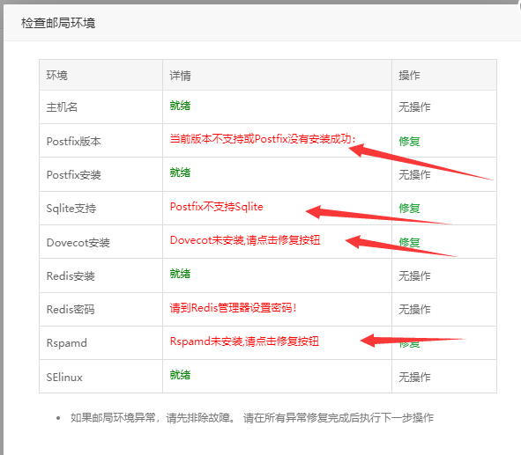Click 修复 link for Rspamd row
The width and height of the screenshot is (521, 455).
coord(409,343)
